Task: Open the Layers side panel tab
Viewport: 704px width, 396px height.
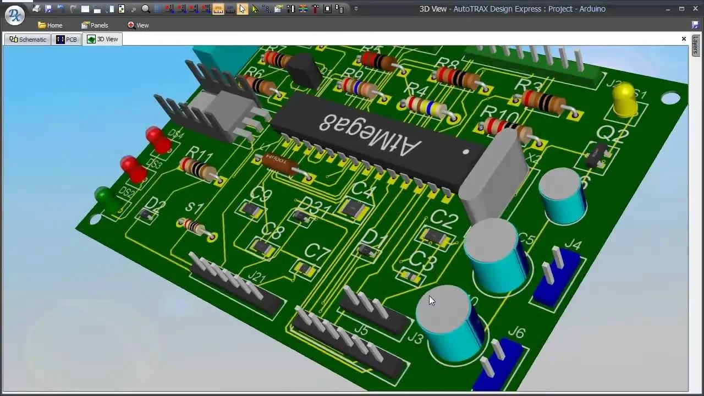Action: [696, 46]
